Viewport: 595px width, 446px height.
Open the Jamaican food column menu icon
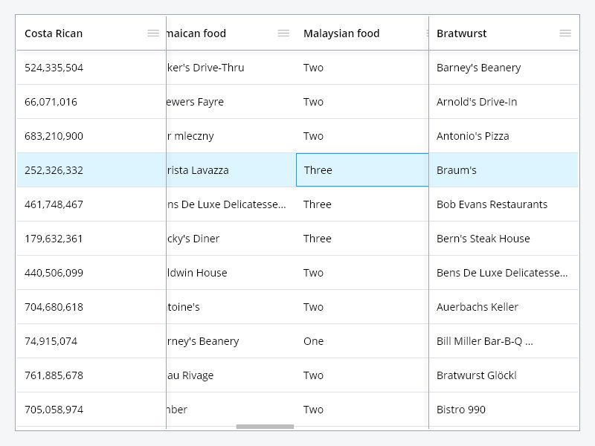283,33
